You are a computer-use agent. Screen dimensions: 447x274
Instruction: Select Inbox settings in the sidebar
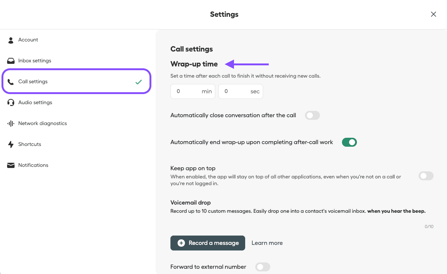(x=35, y=61)
